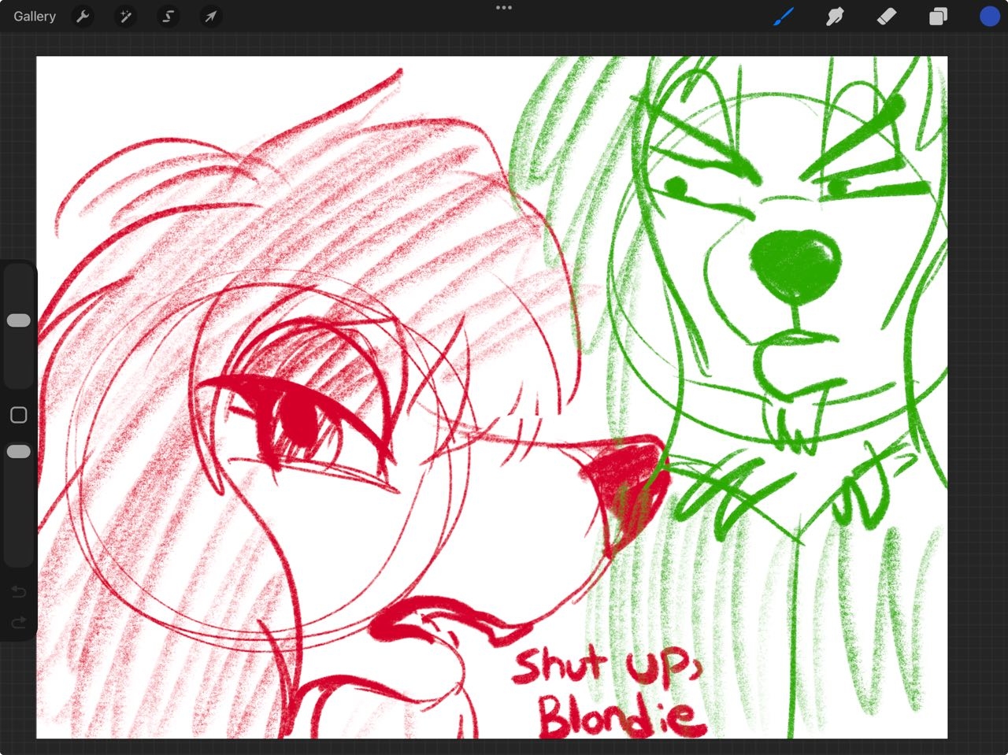The height and width of the screenshot is (755, 1008).
Task: Tap the red character's eye on canvas
Action: pos(299,417)
